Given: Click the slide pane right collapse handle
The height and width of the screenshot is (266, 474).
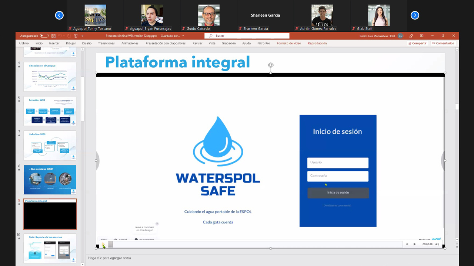Looking at the screenshot, I should (x=443, y=161).
